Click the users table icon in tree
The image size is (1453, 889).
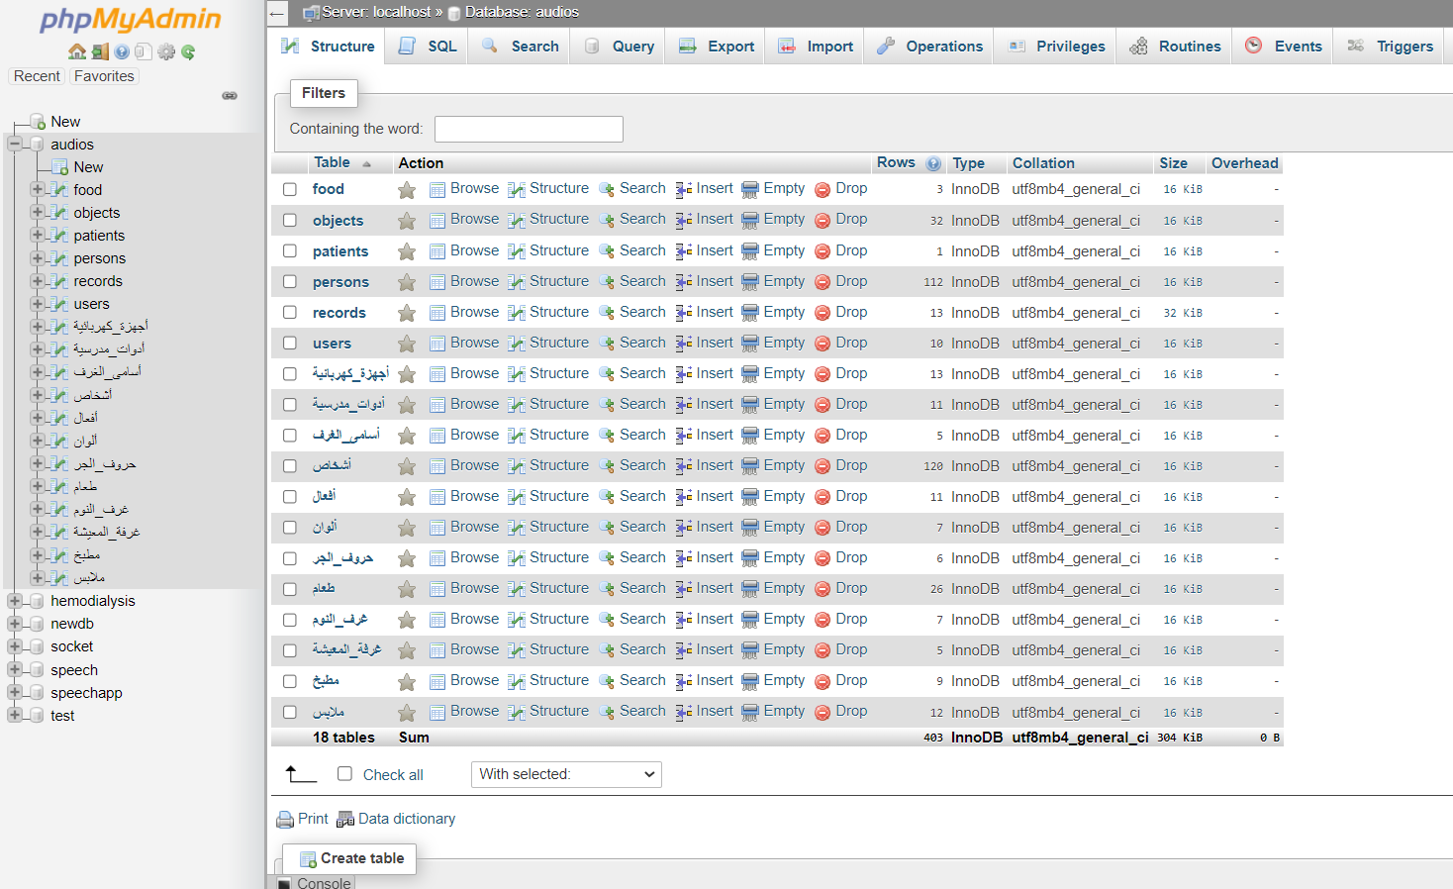pos(60,304)
